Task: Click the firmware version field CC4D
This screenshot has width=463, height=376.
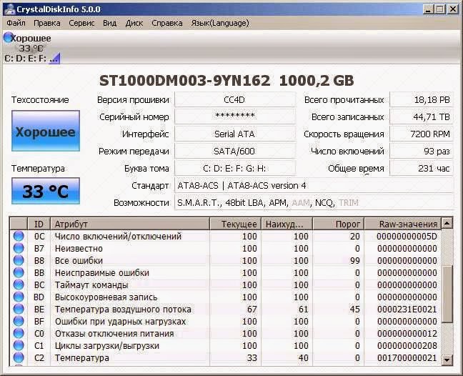Action: coord(235,99)
